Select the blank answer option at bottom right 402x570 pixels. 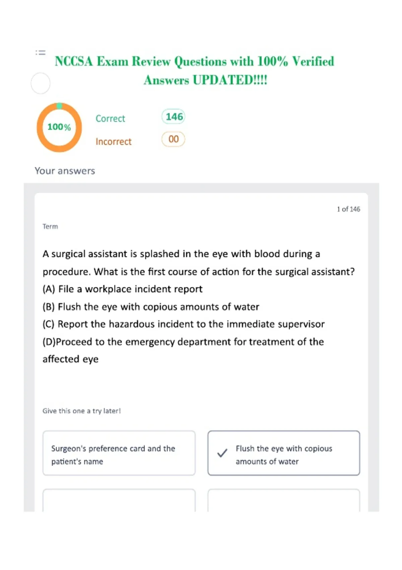coord(284,500)
